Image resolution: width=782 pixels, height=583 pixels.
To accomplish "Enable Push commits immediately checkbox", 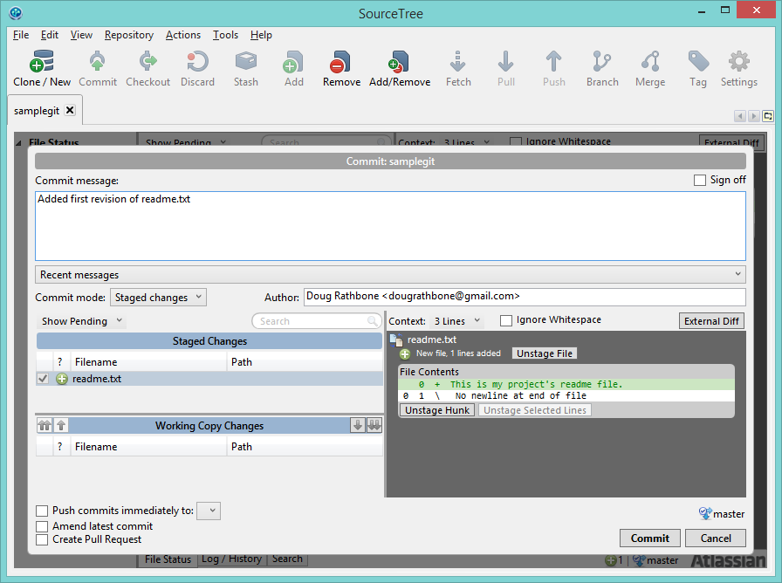I will 42,511.
